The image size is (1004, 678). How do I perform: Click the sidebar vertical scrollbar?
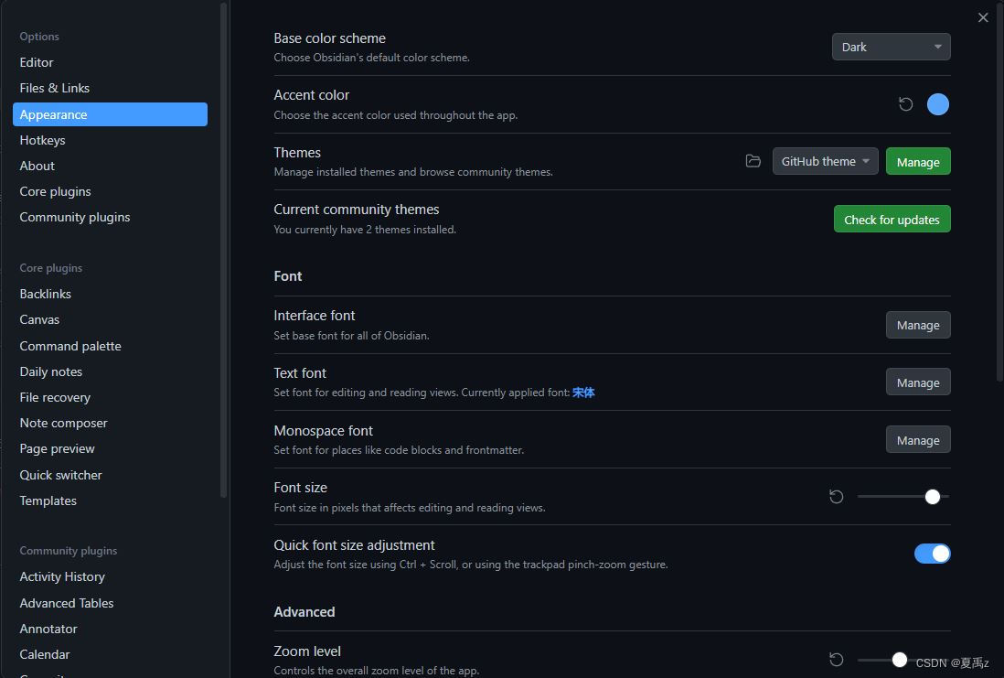[x=223, y=250]
